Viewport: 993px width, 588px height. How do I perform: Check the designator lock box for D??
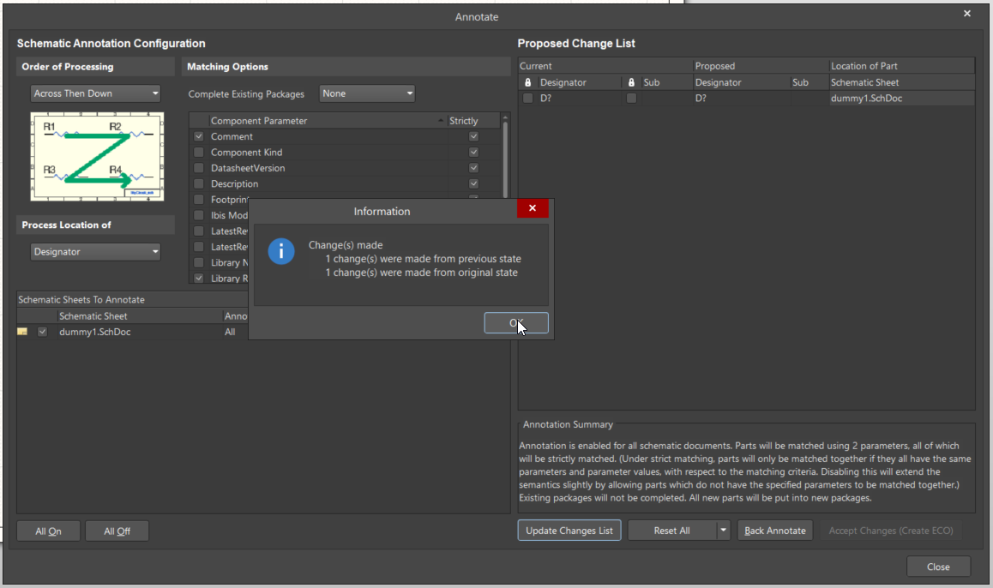point(528,99)
